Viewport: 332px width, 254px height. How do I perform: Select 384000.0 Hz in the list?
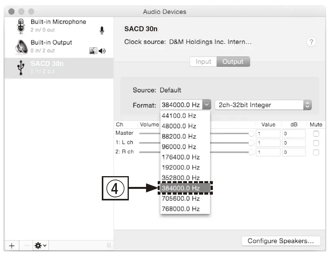pos(185,188)
